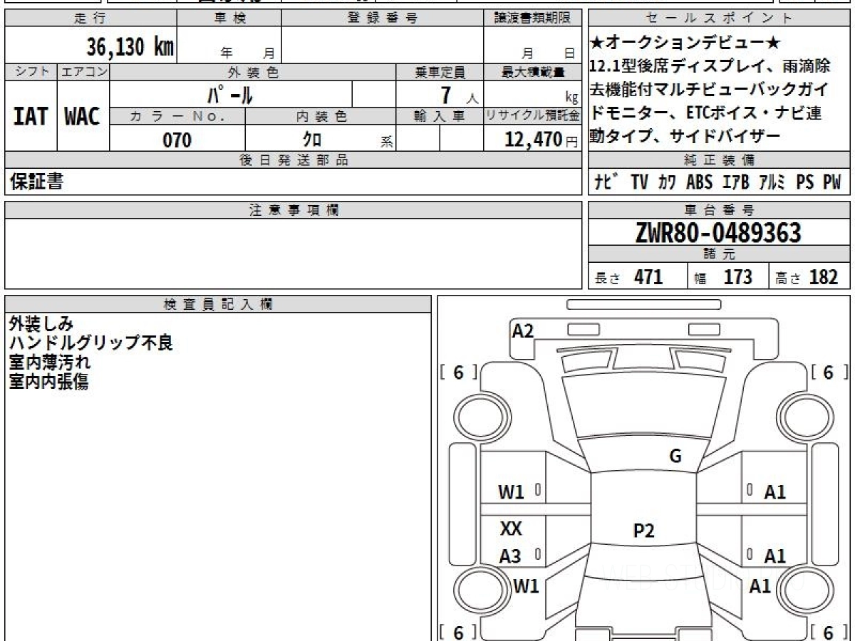Click the エアコン header cell

[83, 72]
